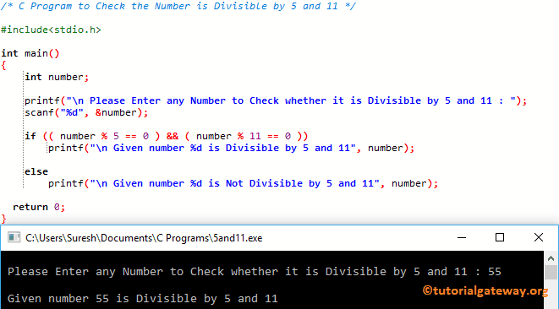Click the 'int number;' declaration
Viewport: 559px width, 309px height.
click(x=57, y=77)
